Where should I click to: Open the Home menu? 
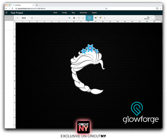[x=55, y=13]
